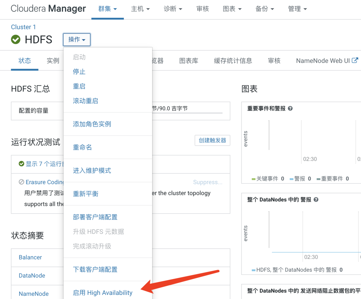Click the Suppress... link
The image size is (361, 299).
tap(208, 182)
